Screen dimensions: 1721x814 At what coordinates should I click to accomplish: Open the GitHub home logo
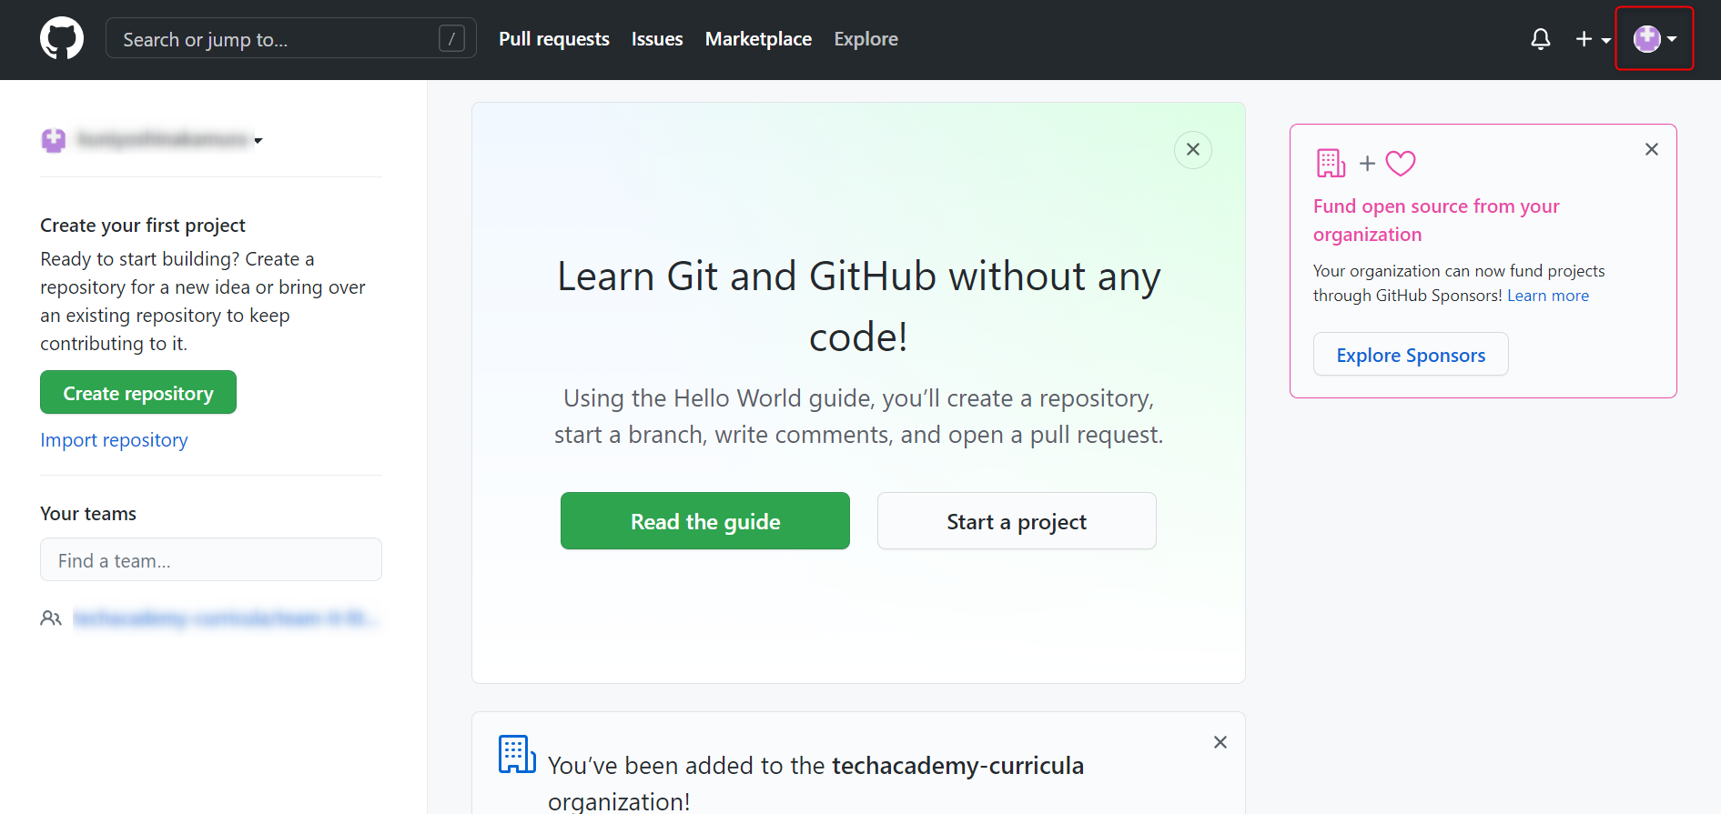62,39
